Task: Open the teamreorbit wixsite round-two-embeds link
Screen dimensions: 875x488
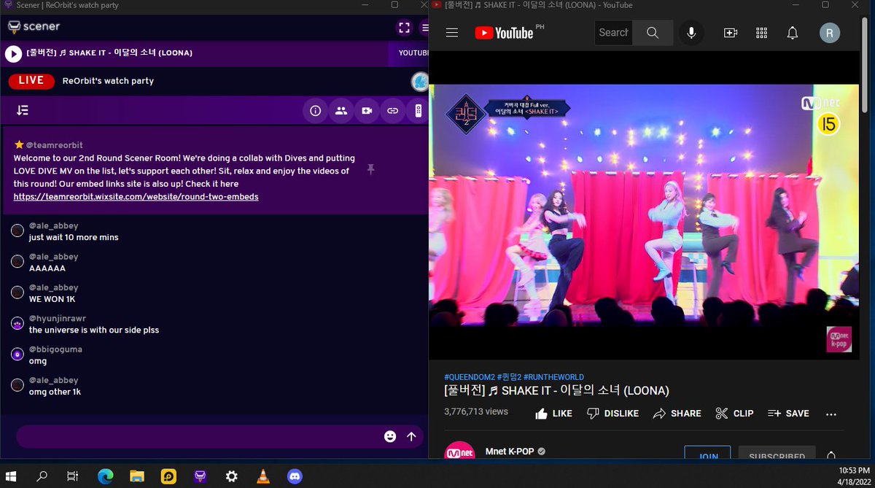Action: 136,197
